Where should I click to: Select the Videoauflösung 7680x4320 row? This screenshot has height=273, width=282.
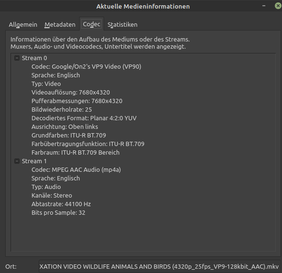pos(71,93)
